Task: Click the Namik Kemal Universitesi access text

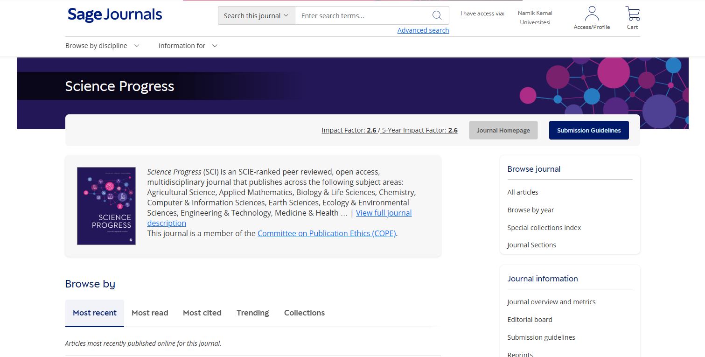Action: click(x=535, y=18)
